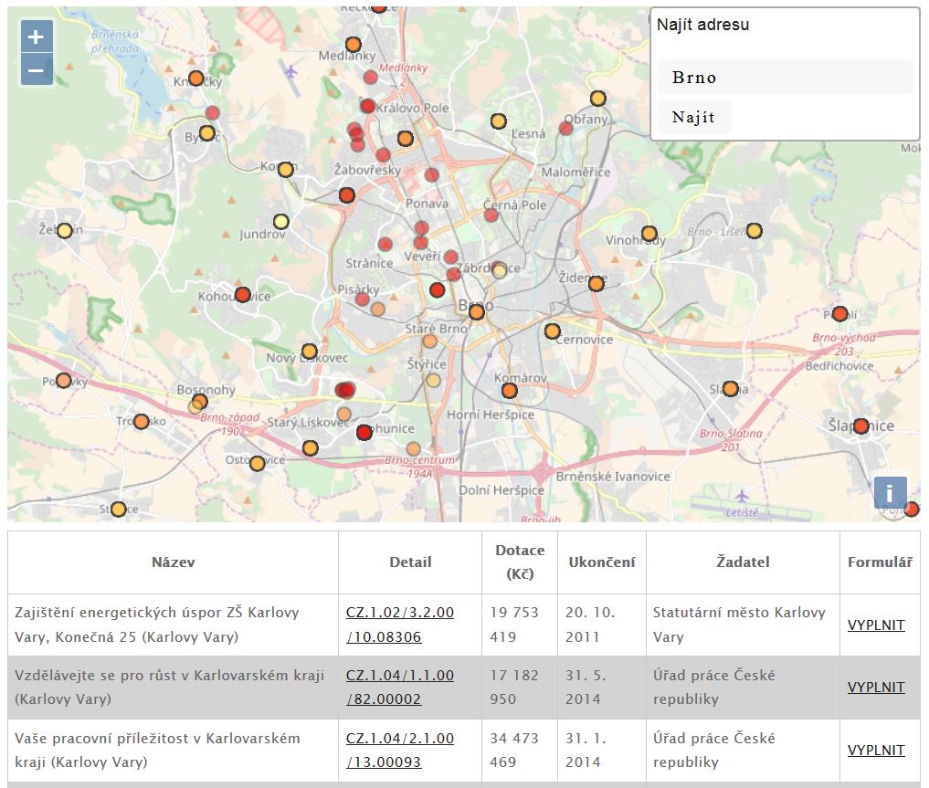Open detail link CZ.1.02/3.2.00/10.08306
Image resolution: width=929 pixels, height=788 pixels.
399,625
